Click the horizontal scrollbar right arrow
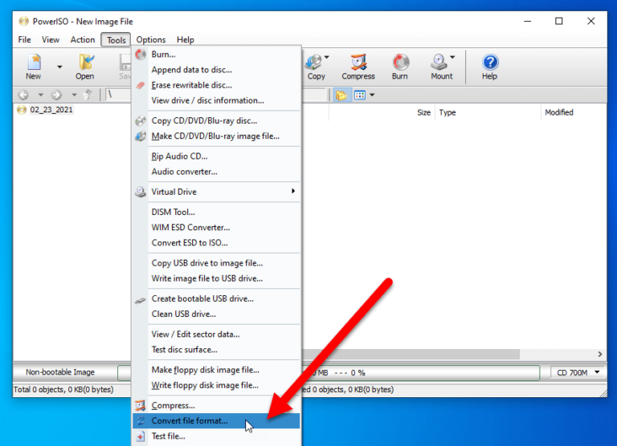This screenshot has width=617, height=446. point(599,354)
